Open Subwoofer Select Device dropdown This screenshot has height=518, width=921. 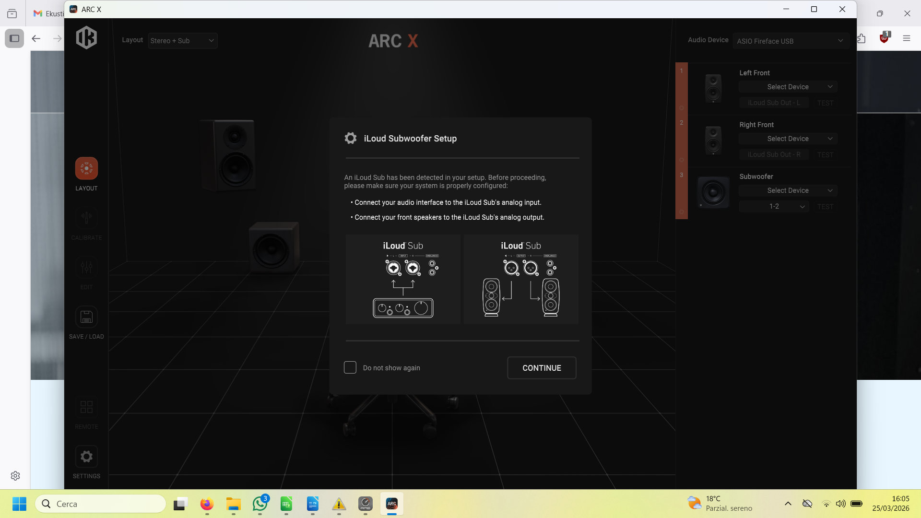[x=788, y=190]
